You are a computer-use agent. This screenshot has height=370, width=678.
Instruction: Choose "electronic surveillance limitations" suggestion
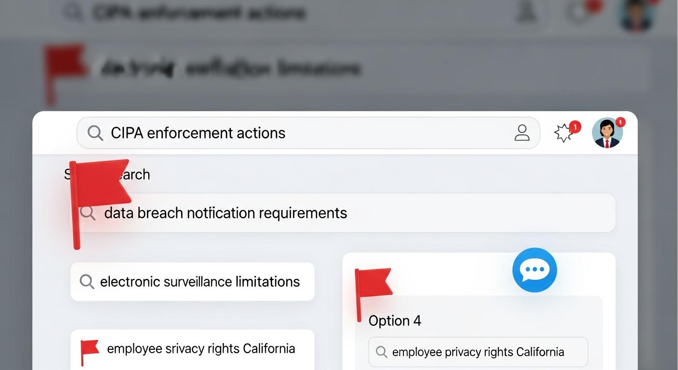coord(199,282)
